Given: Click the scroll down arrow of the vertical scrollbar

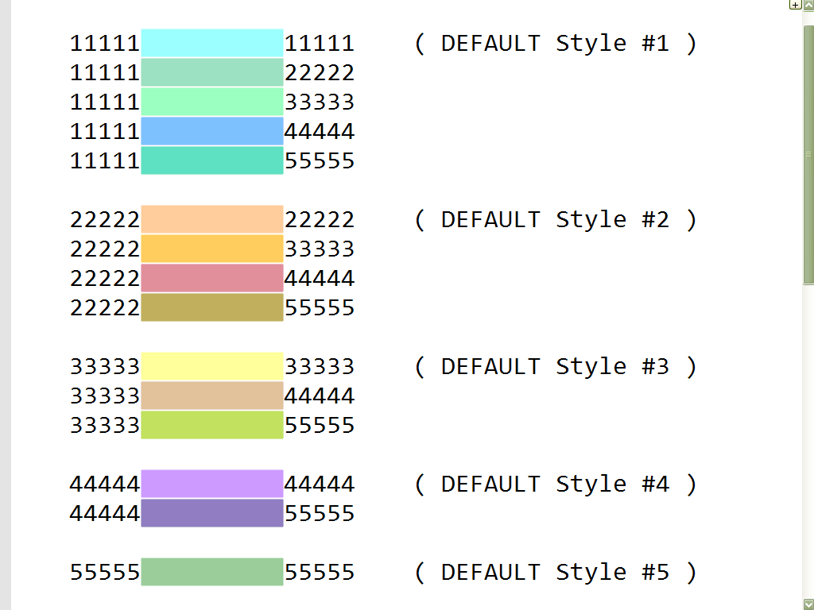Looking at the screenshot, I should tap(808, 604).
